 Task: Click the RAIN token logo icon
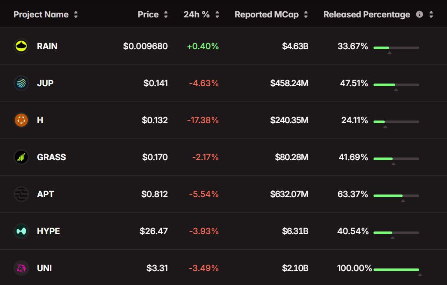[21, 46]
